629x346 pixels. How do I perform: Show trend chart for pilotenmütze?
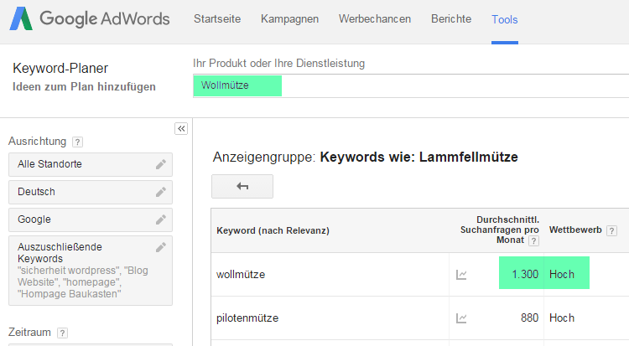click(461, 318)
